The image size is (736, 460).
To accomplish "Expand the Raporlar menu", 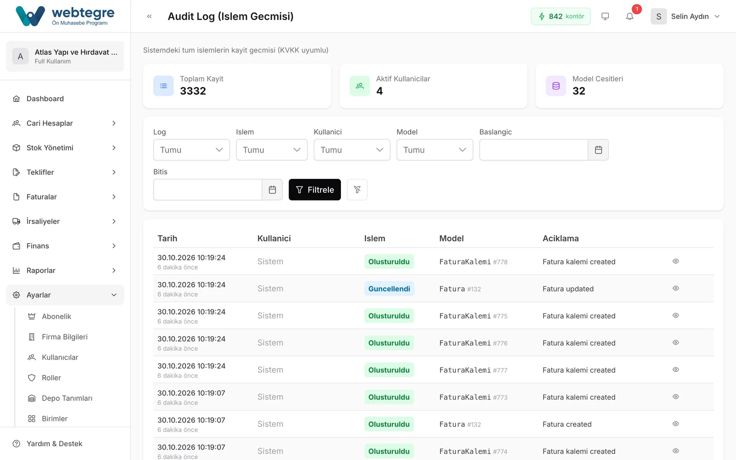I will click(65, 270).
